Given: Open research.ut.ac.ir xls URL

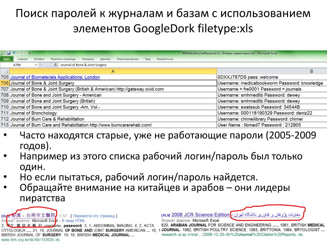Looking at the screenshot, I should click(x=232, y=234).
